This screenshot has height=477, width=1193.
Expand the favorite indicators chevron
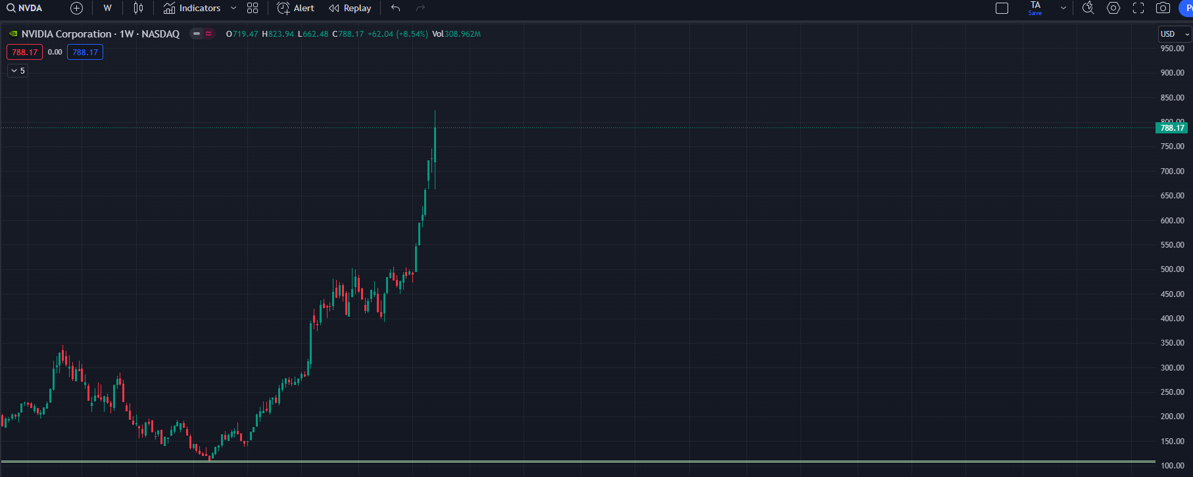(x=233, y=8)
